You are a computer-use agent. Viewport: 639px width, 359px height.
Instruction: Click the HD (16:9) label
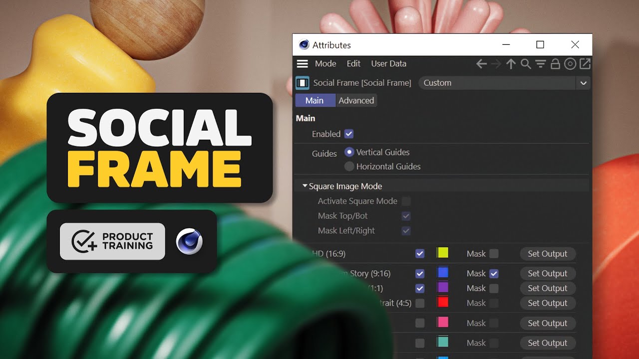[328, 254]
